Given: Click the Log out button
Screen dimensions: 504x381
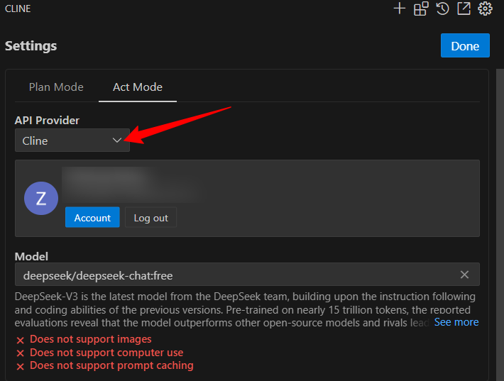Looking at the screenshot, I should coord(150,218).
